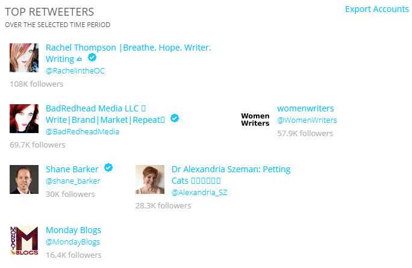Visit the @Alexandria_SZ handle
Viewport: 412px width, 268px height.
[199, 192]
